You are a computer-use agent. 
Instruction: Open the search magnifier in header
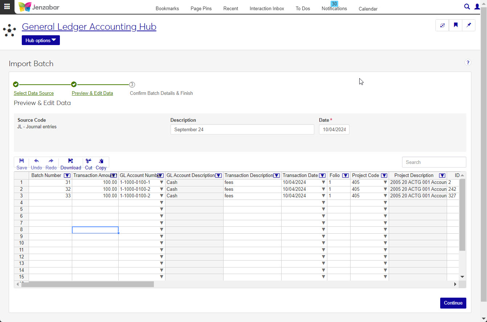click(467, 7)
